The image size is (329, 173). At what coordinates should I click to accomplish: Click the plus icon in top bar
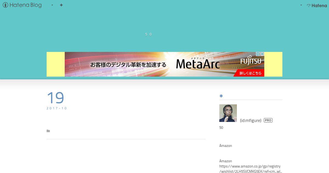[61, 5]
